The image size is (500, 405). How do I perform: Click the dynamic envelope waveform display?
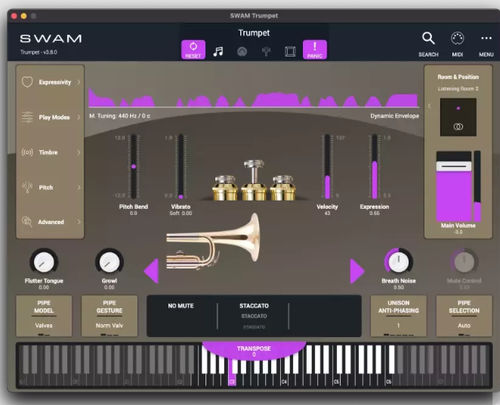pos(254,98)
